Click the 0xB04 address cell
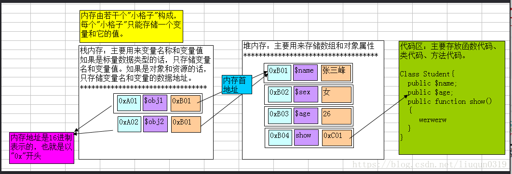The image size is (512, 174). (281, 137)
